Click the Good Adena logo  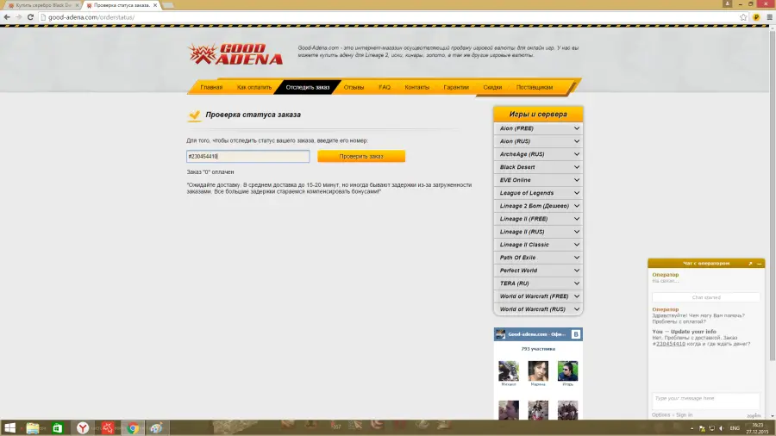tap(235, 54)
